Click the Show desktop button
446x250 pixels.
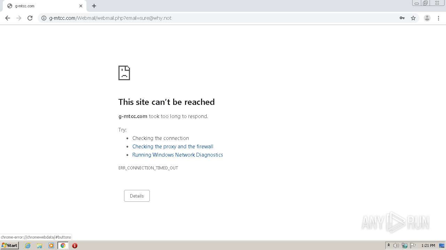442,245
